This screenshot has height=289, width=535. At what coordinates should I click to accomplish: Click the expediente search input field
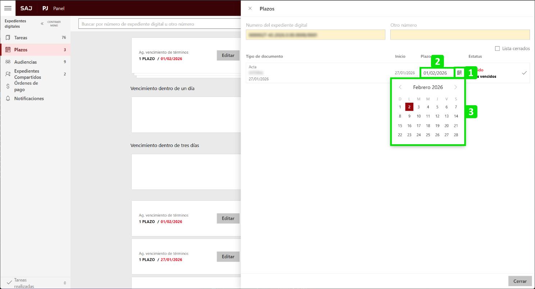coord(158,24)
